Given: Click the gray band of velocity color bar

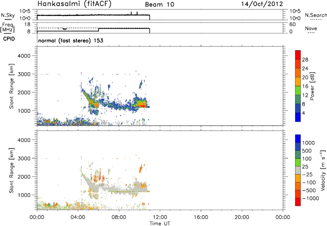Looking at the screenshot, I should 298,170.
